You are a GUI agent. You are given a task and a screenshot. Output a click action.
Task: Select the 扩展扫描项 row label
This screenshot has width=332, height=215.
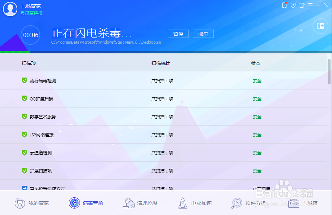41,171
